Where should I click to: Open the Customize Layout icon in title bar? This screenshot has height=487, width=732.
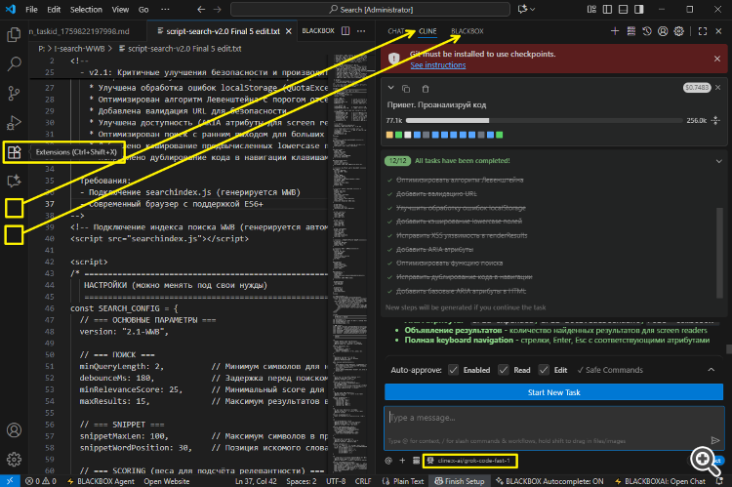[591, 10]
